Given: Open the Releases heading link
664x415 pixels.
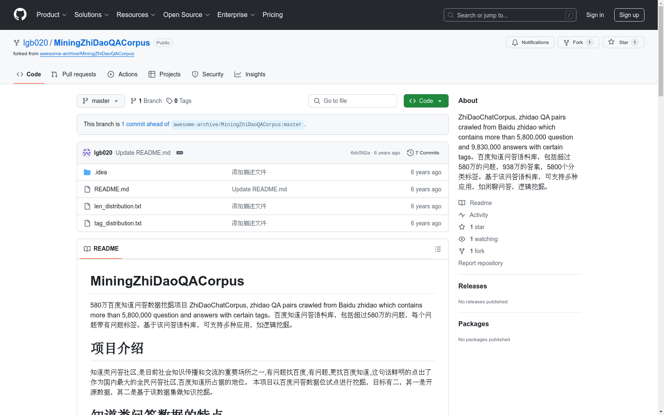Looking at the screenshot, I should 473,286.
